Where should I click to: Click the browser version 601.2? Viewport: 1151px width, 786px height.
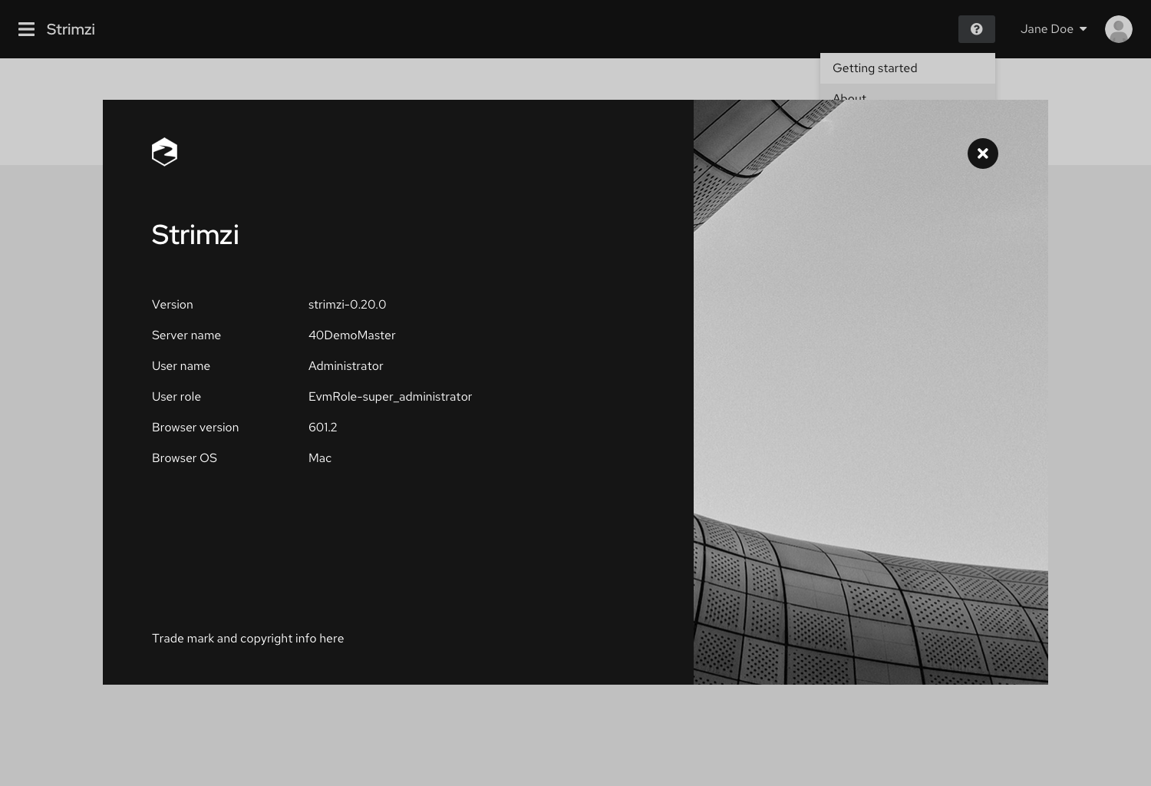322,428
